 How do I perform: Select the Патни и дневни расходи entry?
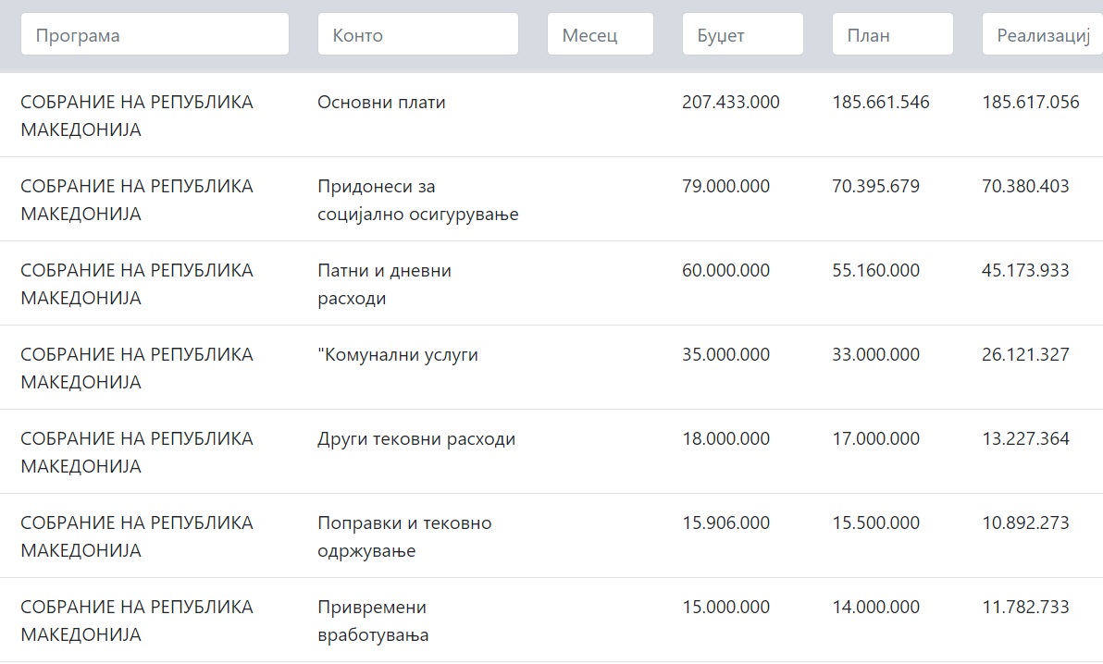point(384,284)
